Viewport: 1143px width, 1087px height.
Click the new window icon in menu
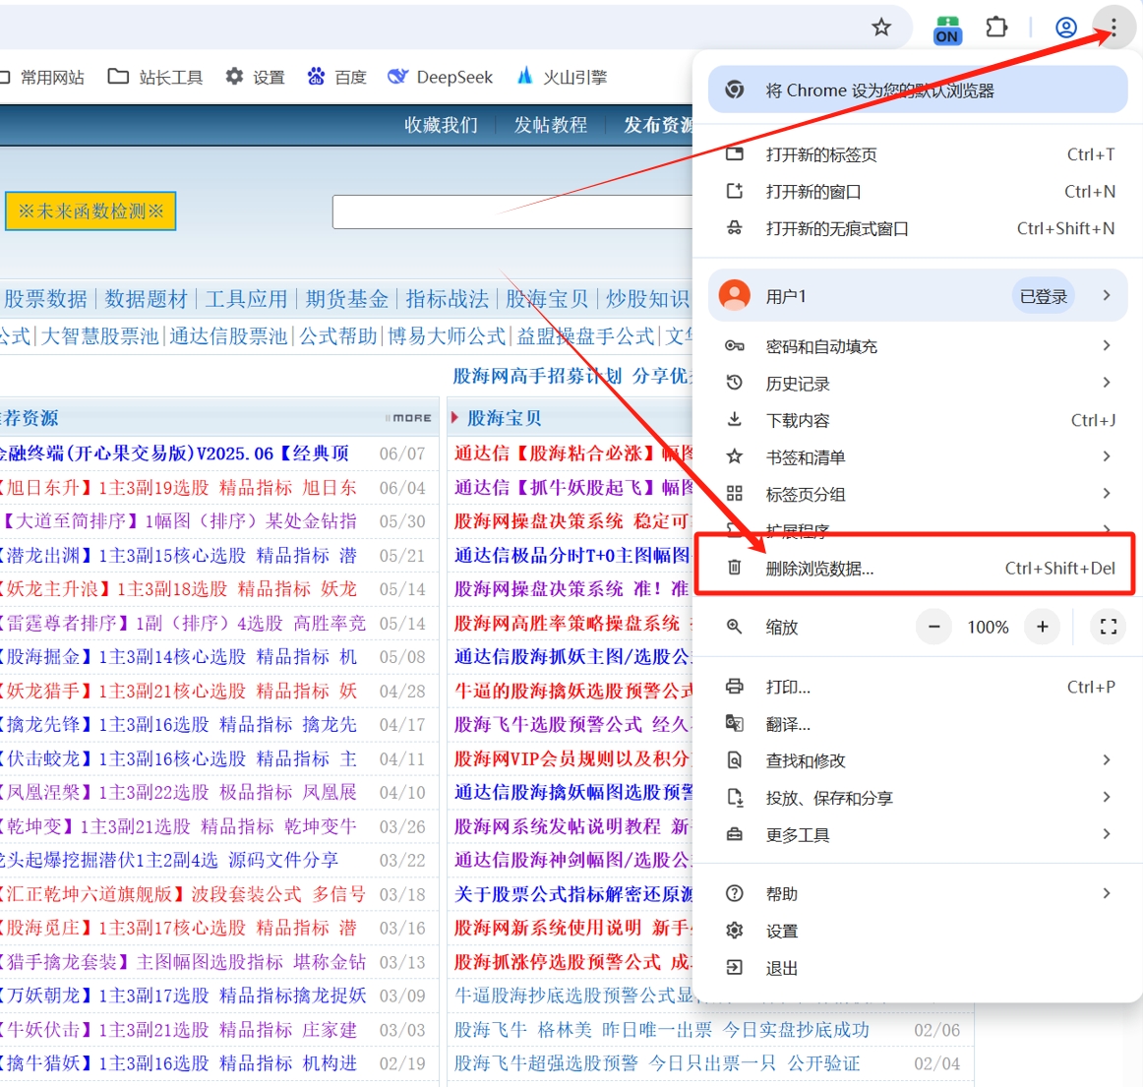coord(735,191)
